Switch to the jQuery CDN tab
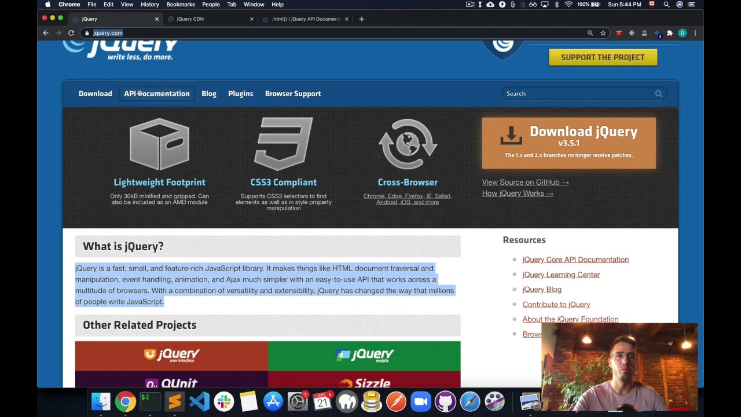 click(210, 19)
